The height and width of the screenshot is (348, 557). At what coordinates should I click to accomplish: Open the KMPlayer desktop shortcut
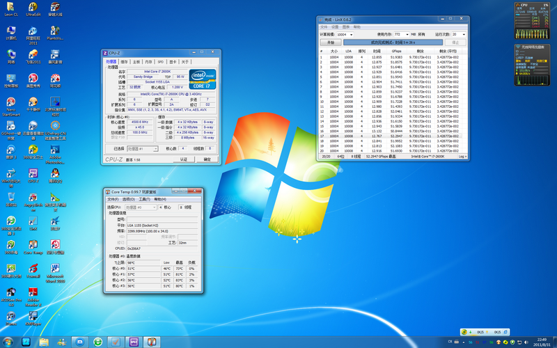33,318
